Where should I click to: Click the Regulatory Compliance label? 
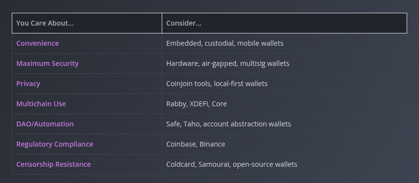[55, 144]
